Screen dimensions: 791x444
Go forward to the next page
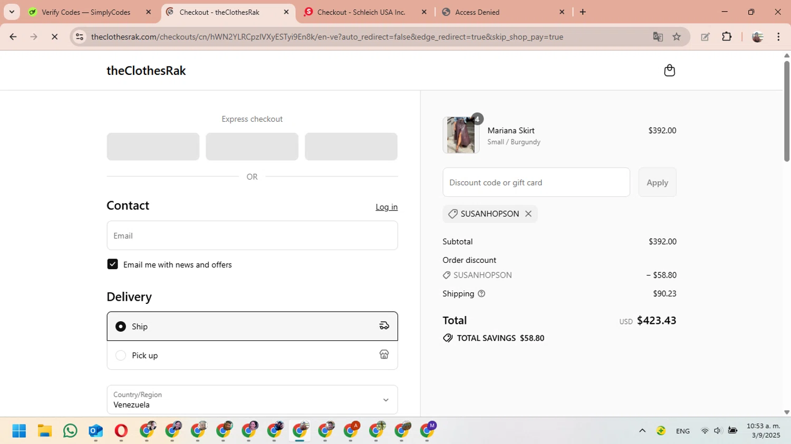34,37
